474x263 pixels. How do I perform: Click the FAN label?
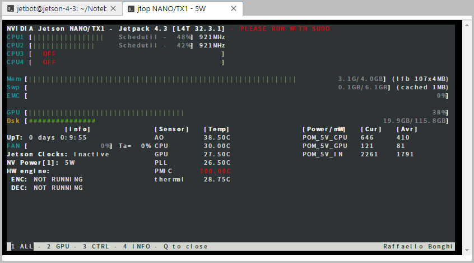coord(13,146)
